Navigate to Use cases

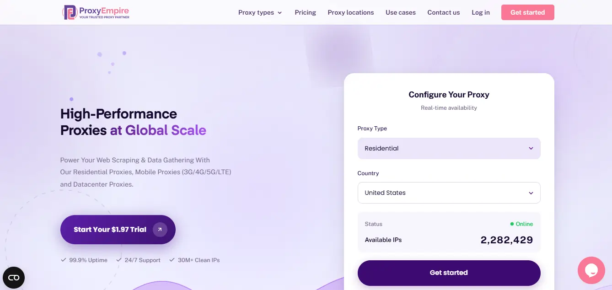(x=400, y=12)
